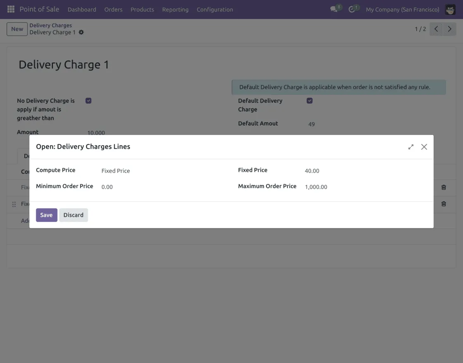
Task: Switch to the Reporting menu
Action: pos(175,9)
